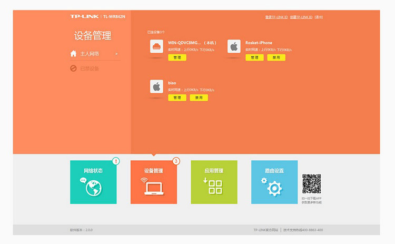Click 管理 for the biao device
Viewport: 395px width, 244px height.
(x=177, y=97)
